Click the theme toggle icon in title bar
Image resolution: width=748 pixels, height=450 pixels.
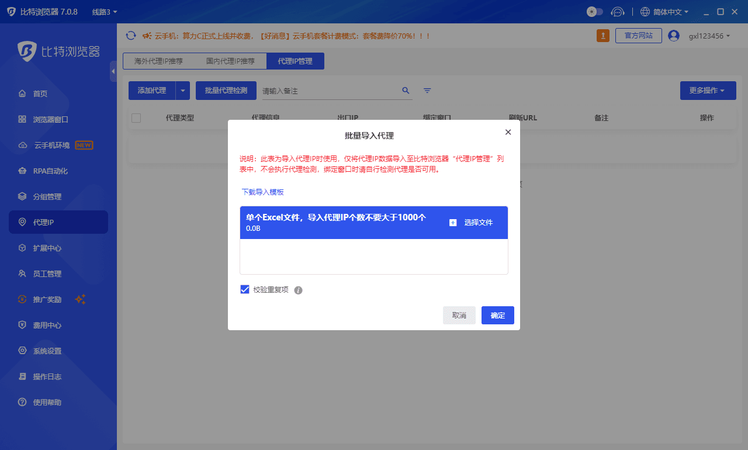pos(594,11)
